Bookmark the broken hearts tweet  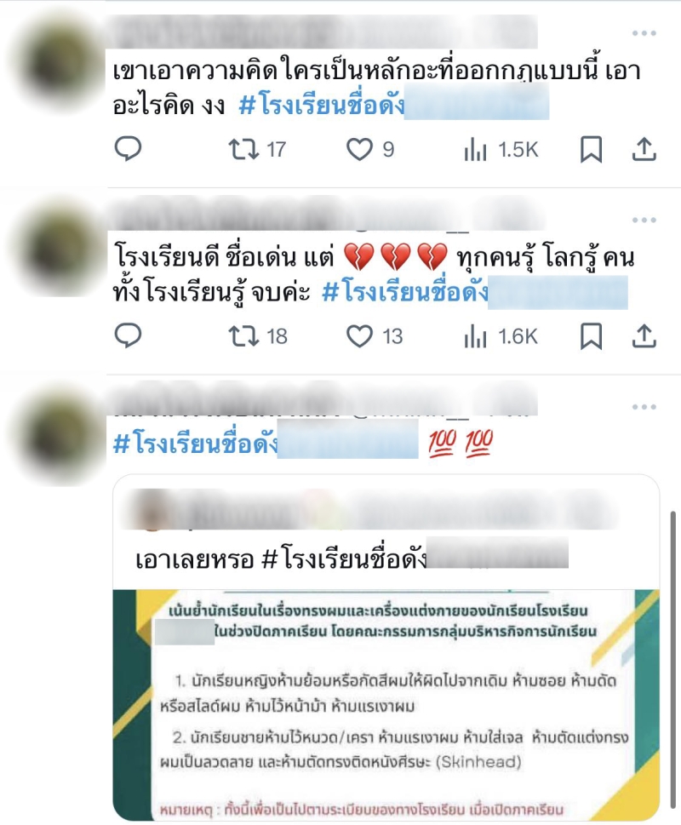(x=591, y=336)
